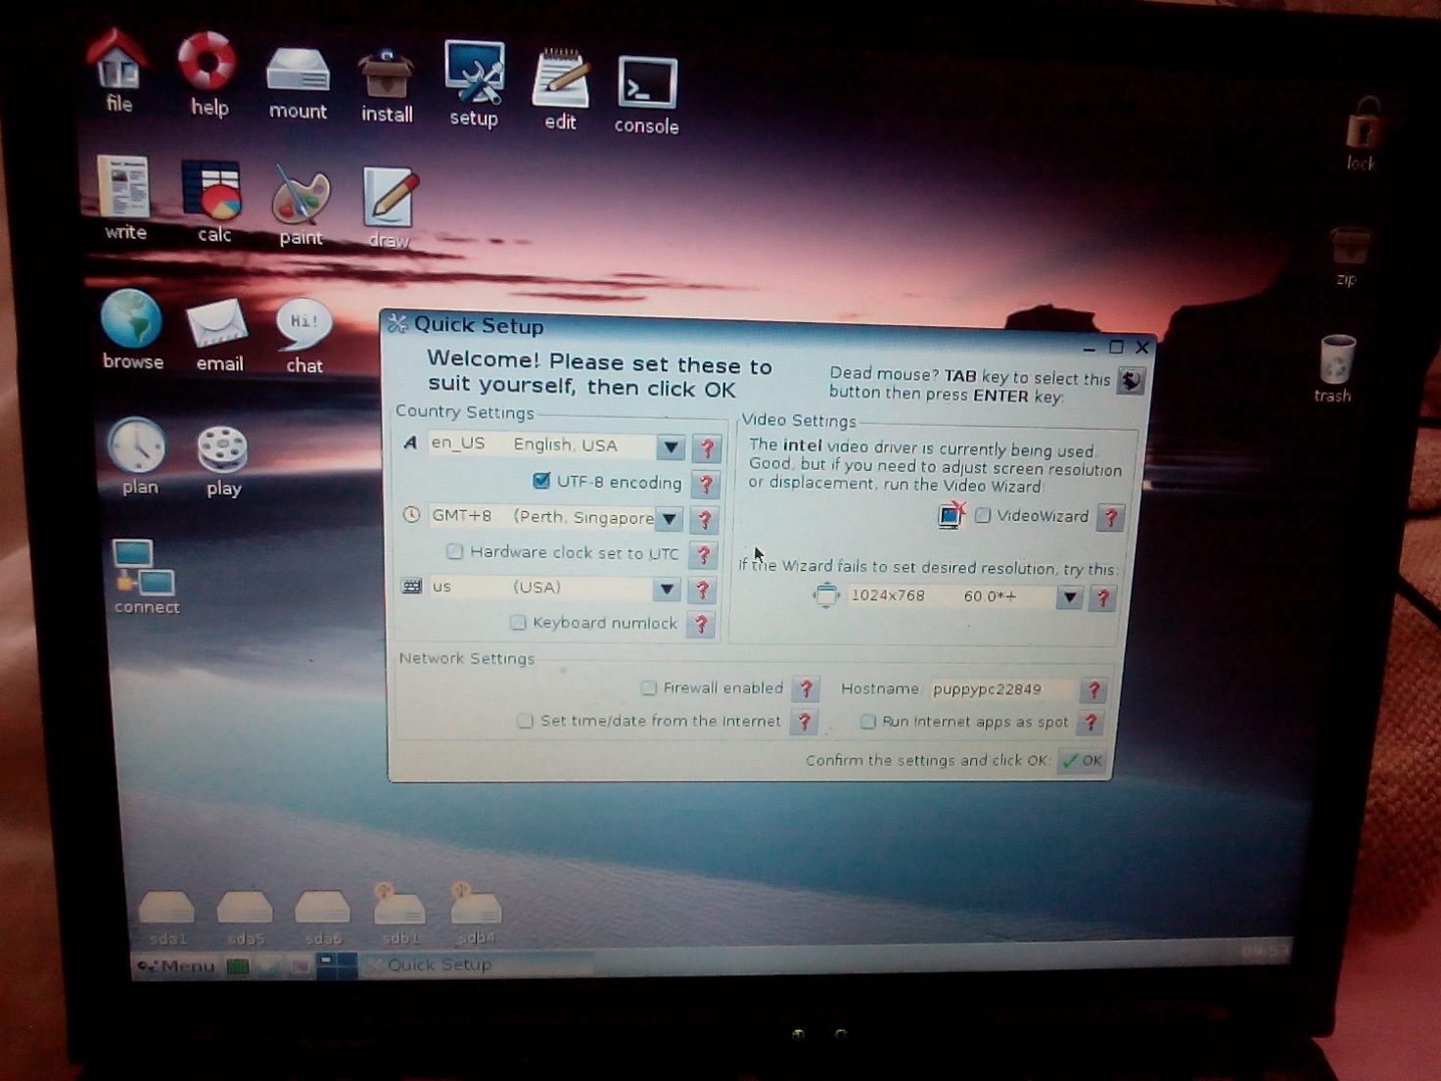Image resolution: width=1441 pixels, height=1081 pixels.
Task: Expand the en_US language dropdown
Action: coord(671,447)
